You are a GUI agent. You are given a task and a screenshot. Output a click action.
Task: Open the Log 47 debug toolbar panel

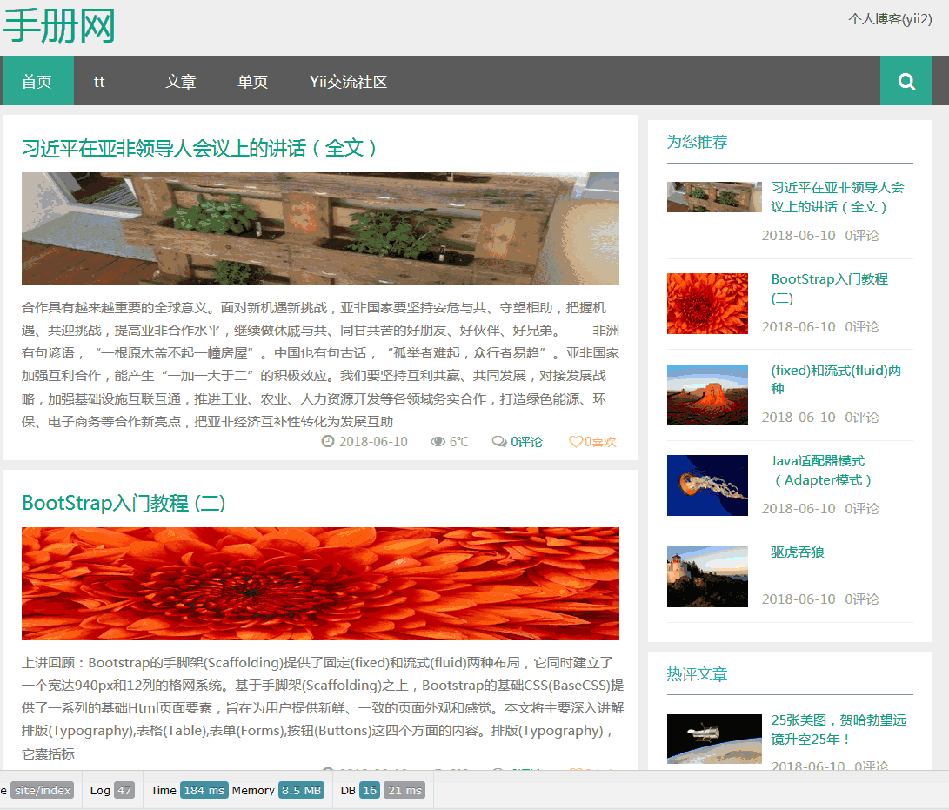coord(112,790)
